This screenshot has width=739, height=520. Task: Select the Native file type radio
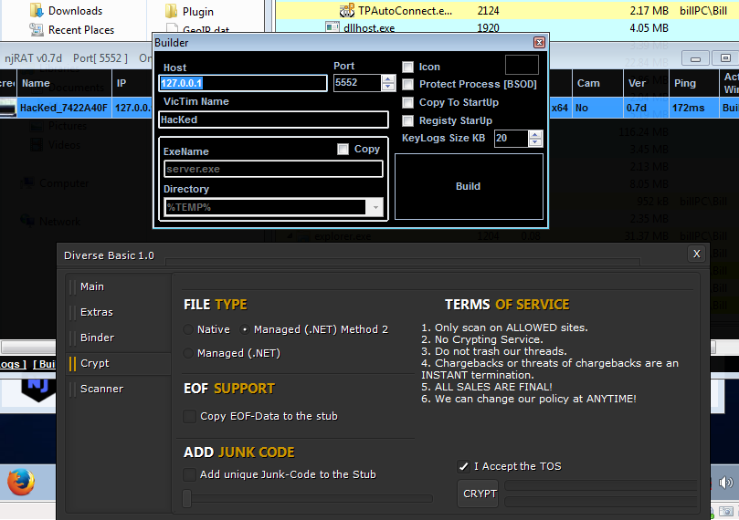click(x=188, y=329)
